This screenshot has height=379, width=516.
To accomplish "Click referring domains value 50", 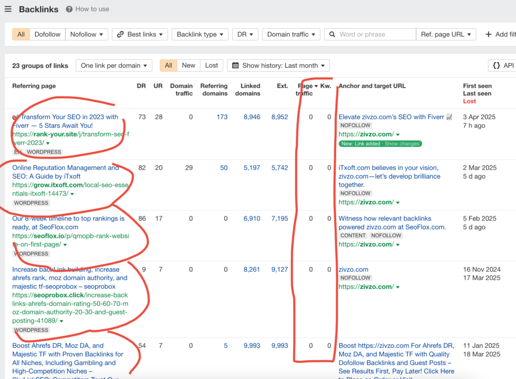I will (x=224, y=168).
